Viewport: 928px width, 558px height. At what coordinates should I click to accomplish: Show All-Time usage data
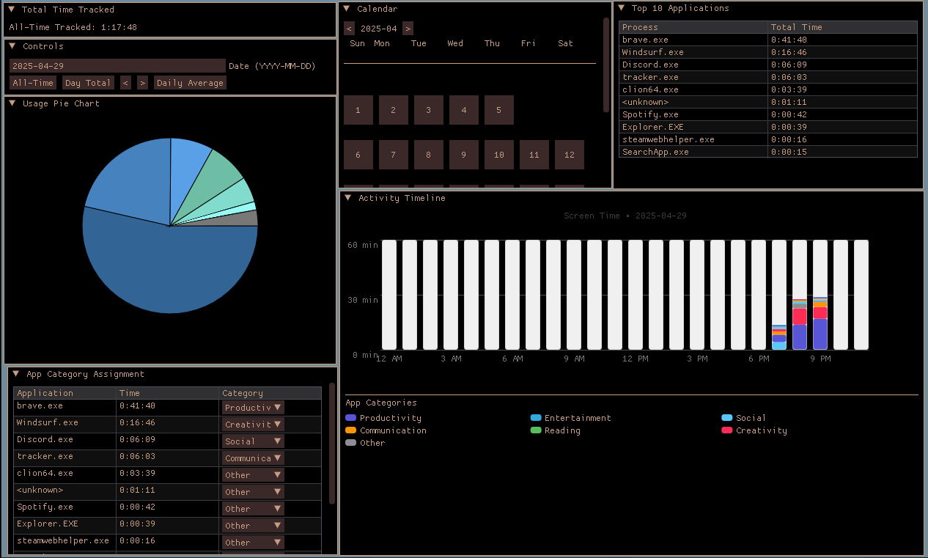(33, 83)
